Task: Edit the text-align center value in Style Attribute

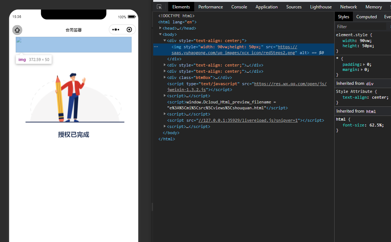Action: coord(380,97)
